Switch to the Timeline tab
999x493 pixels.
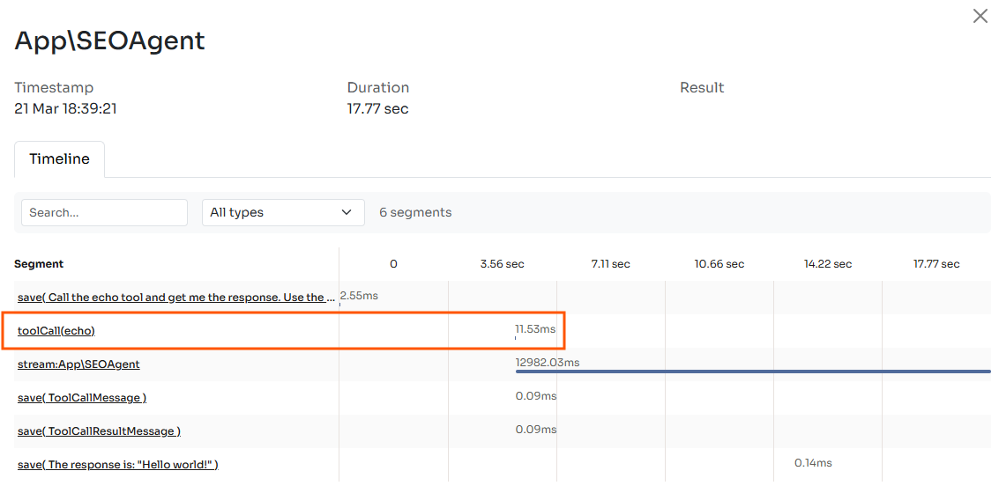[59, 159]
